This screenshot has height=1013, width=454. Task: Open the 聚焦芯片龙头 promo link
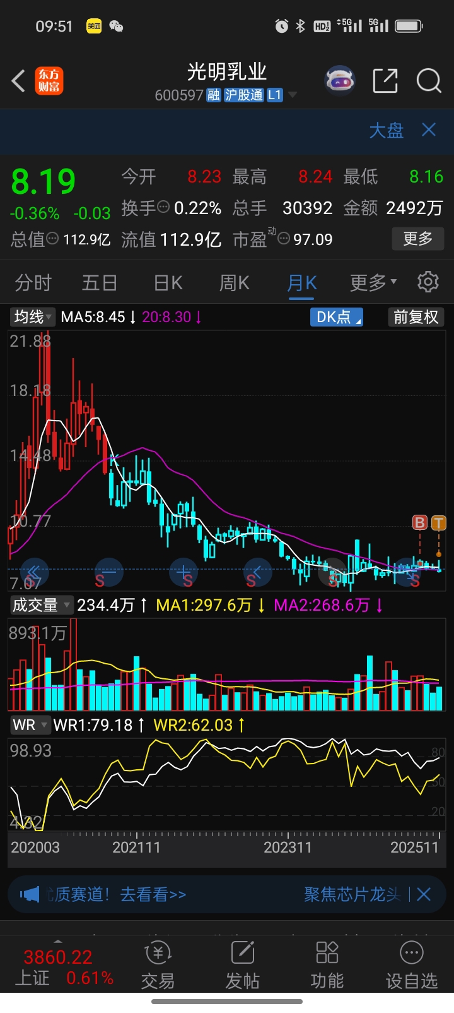point(352,894)
